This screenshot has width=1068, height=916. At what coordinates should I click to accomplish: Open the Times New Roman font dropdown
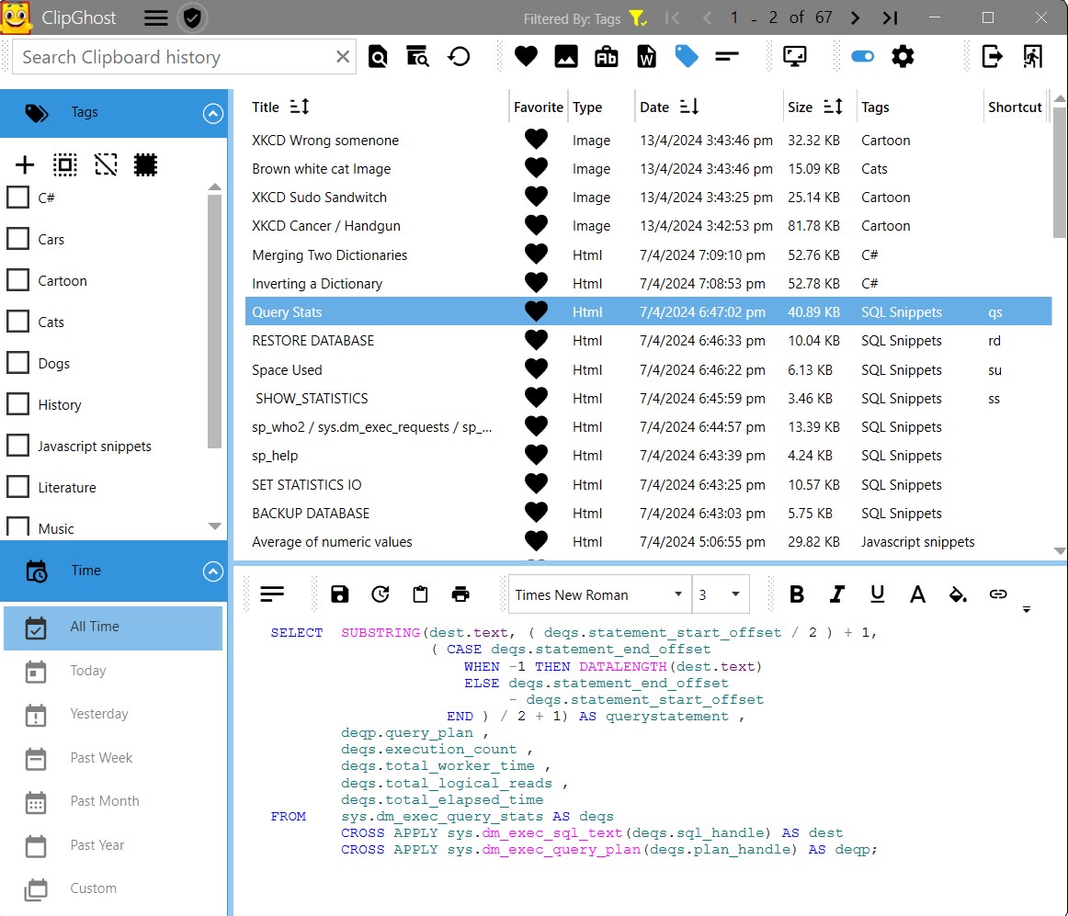click(x=598, y=594)
